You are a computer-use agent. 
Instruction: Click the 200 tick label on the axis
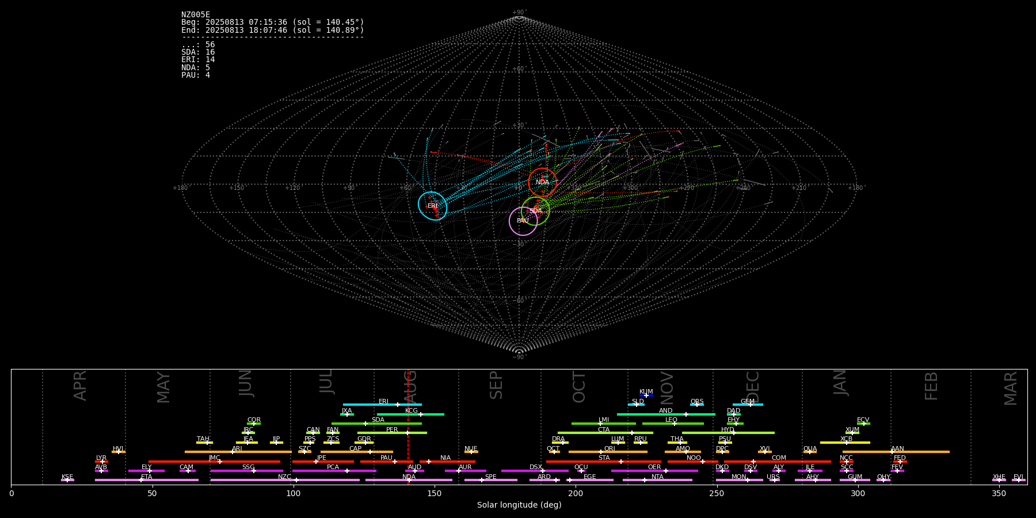pos(576,494)
